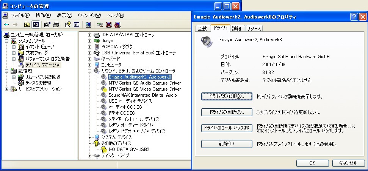Image resolution: width=368 pixels, height=171 pixels.
Task: Click the help question mark button in dialog title
Action: pos(354,17)
